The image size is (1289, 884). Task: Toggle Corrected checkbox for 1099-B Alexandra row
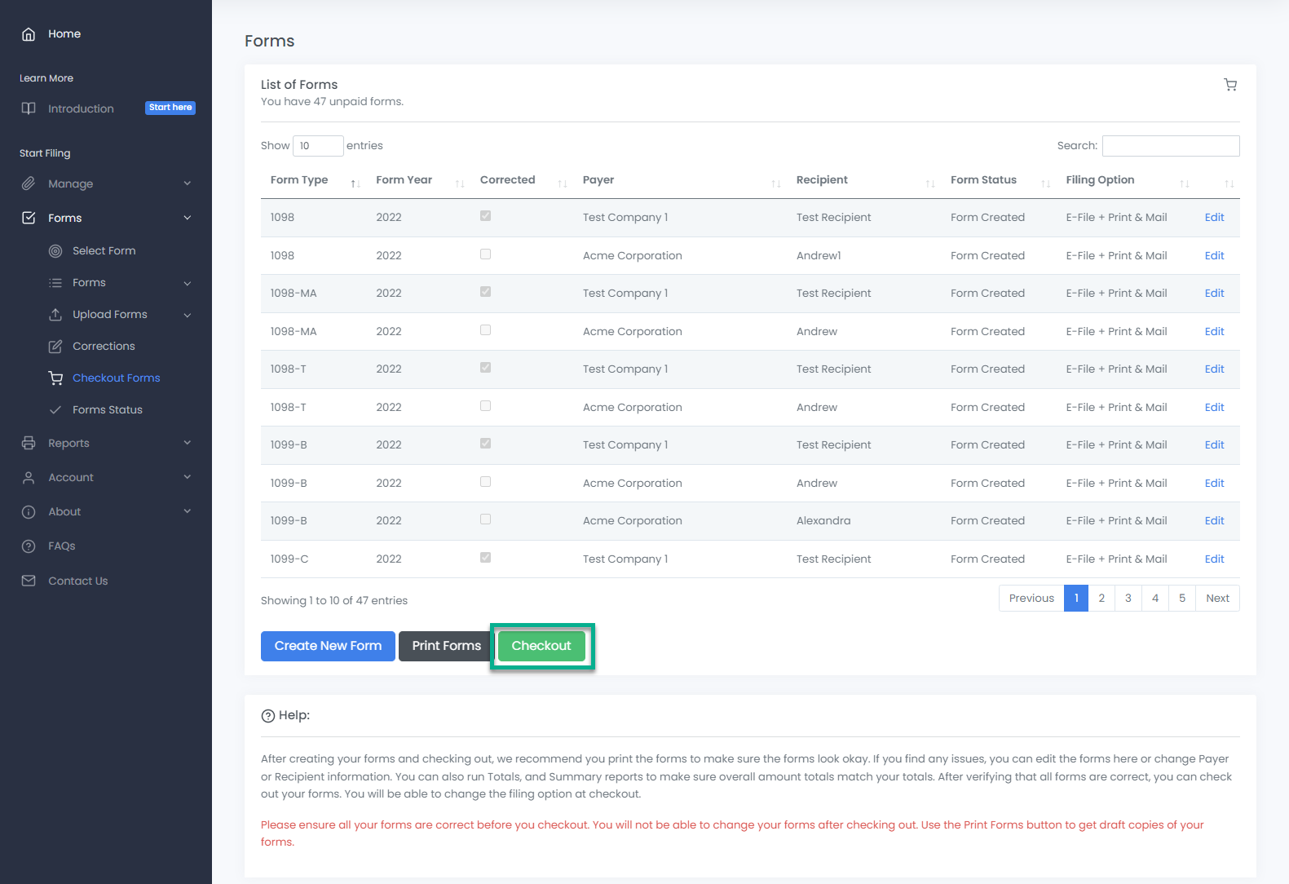tap(485, 519)
